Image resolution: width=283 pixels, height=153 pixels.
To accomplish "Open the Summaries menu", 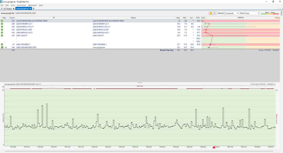I will (22, 5).
